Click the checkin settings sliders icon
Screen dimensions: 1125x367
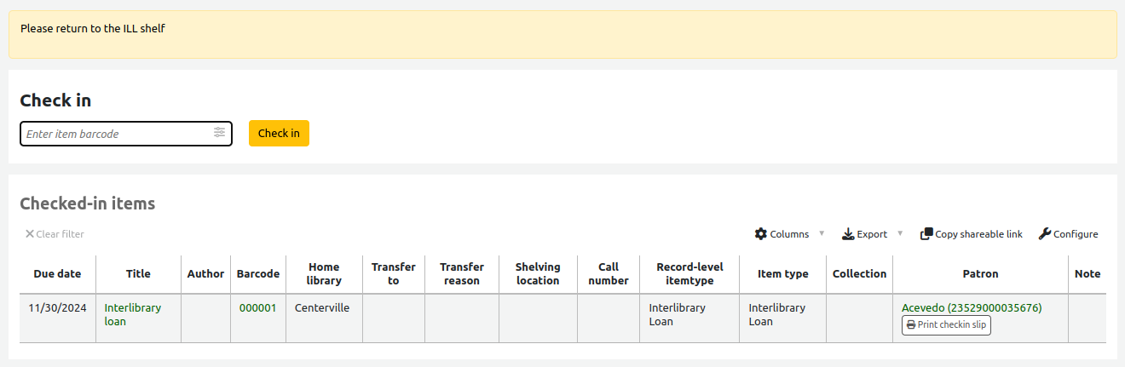tap(220, 133)
